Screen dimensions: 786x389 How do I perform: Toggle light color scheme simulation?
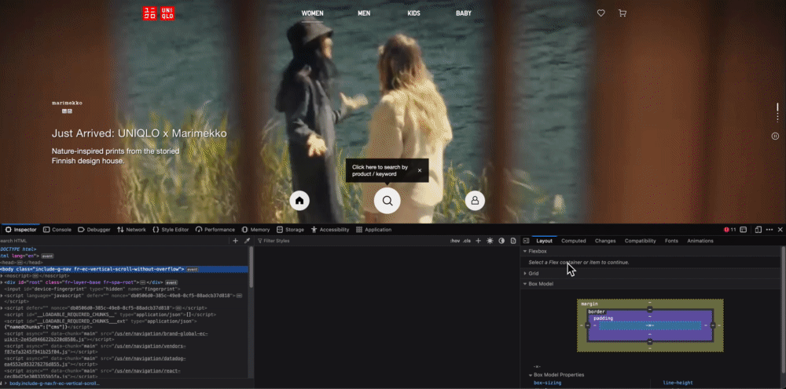pyautogui.click(x=490, y=241)
